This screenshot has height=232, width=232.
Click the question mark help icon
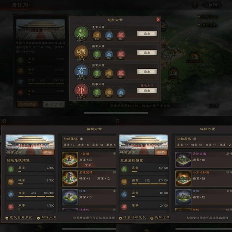[195, 5]
